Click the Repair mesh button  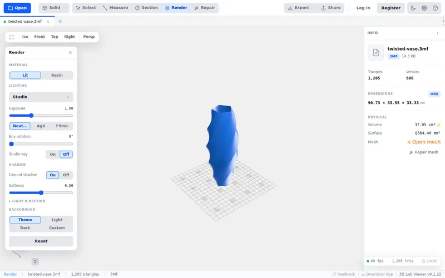[424, 152]
